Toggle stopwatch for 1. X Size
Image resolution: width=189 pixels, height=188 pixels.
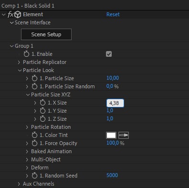pos(42,103)
